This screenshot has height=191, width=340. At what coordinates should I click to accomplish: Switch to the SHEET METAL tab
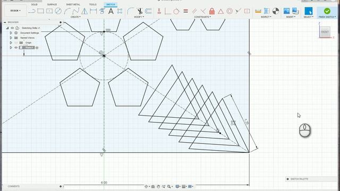click(x=73, y=4)
